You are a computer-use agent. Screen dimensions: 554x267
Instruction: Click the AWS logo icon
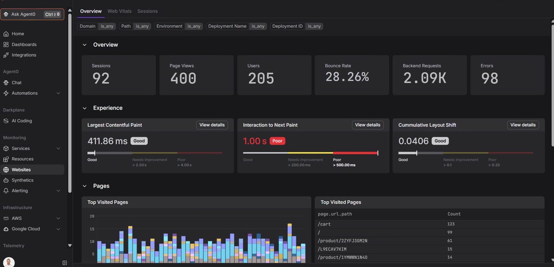click(6, 218)
